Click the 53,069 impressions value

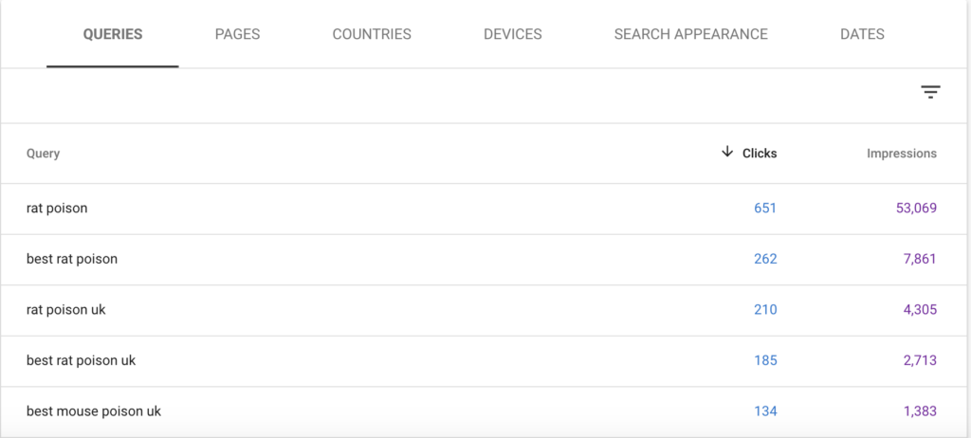point(917,209)
